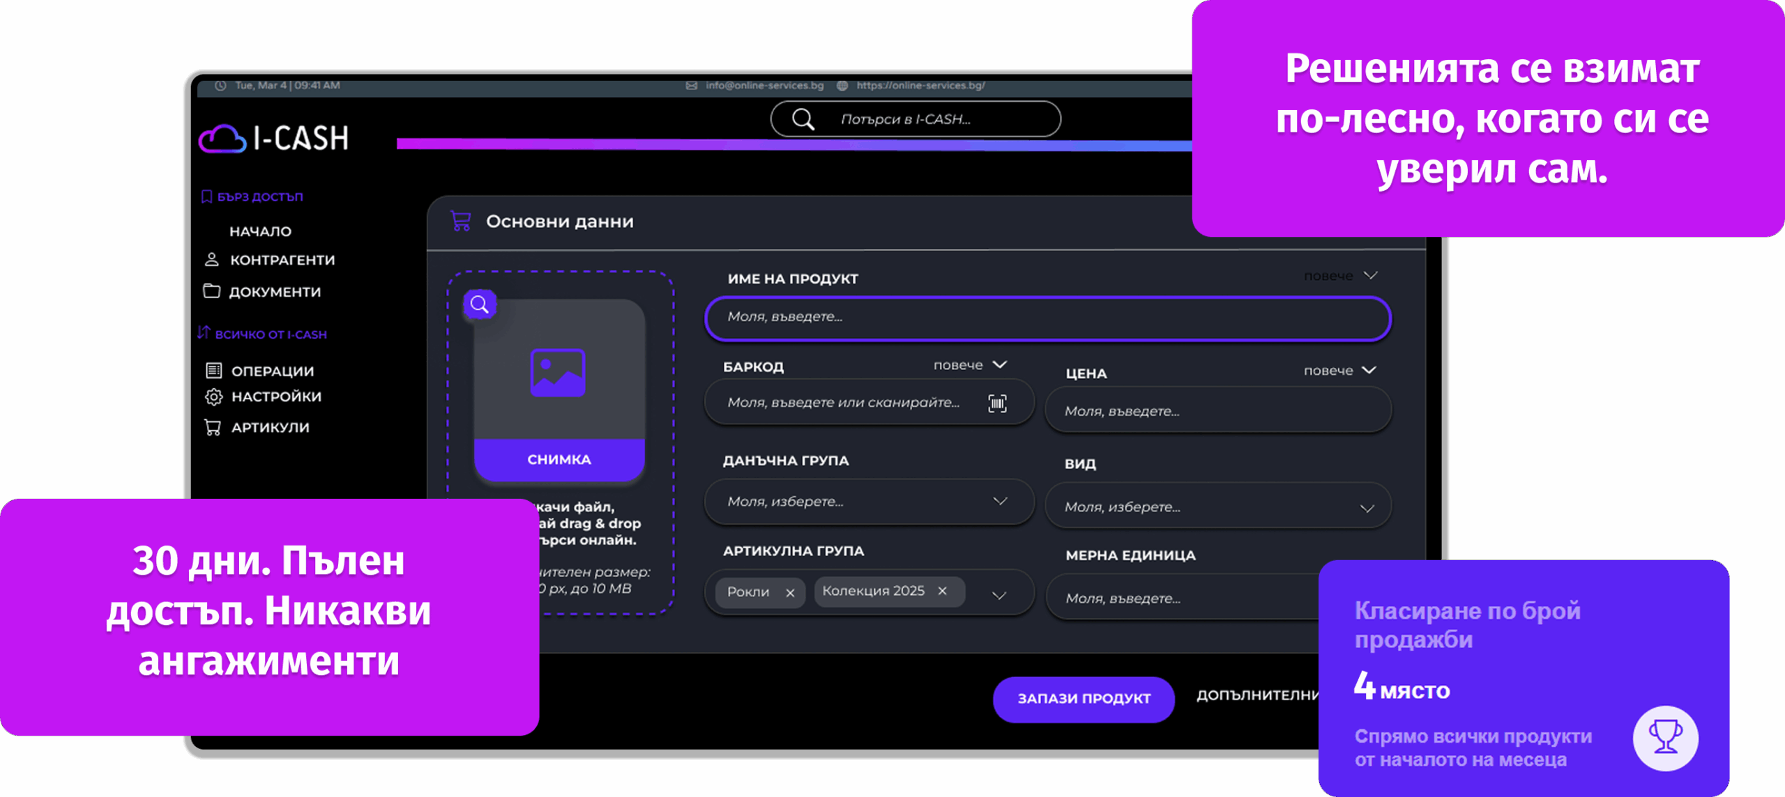
Task: Open the Вид dropdown
Action: tap(1217, 507)
